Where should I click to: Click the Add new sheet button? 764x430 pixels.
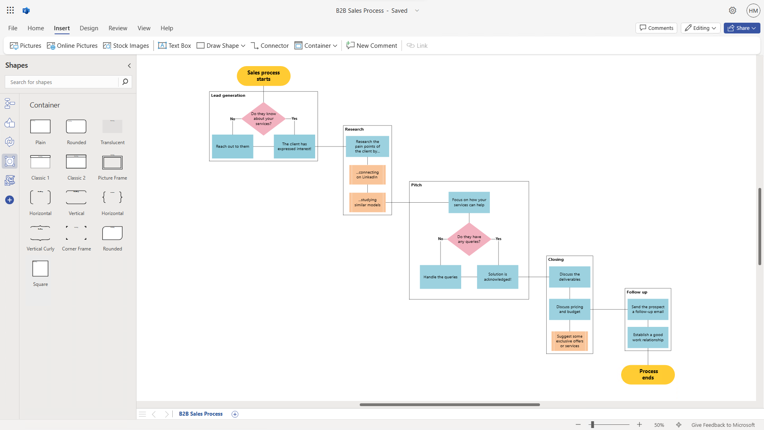pyautogui.click(x=235, y=414)
